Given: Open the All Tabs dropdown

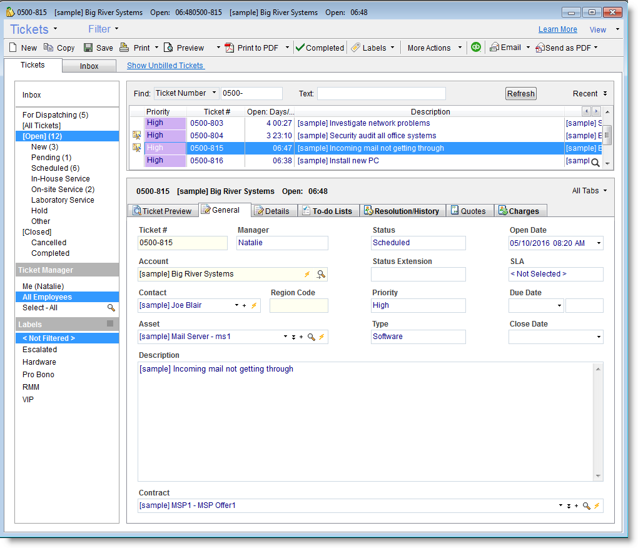Looking at the screenshot, I should (x=589, y=191).
